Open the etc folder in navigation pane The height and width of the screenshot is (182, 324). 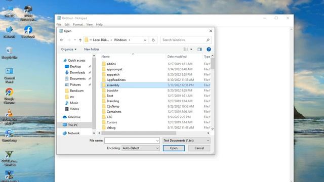(x=72, y=97)
